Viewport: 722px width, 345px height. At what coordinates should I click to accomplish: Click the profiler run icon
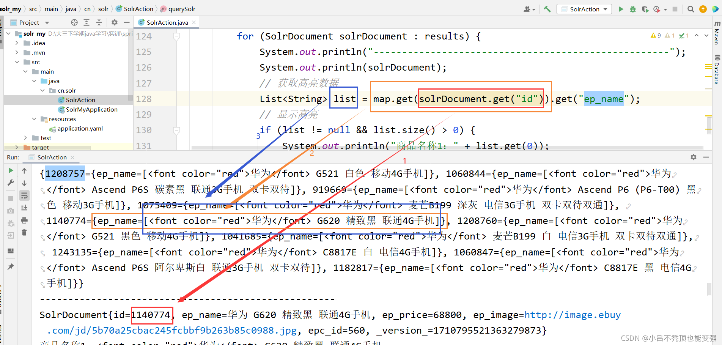pyautogui.click(x=657, y=9)
